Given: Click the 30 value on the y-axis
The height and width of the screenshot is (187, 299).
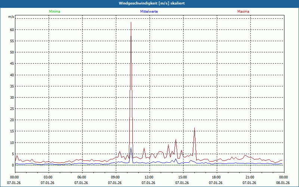Looking at the screenshot, I should [x=12, y=98].
